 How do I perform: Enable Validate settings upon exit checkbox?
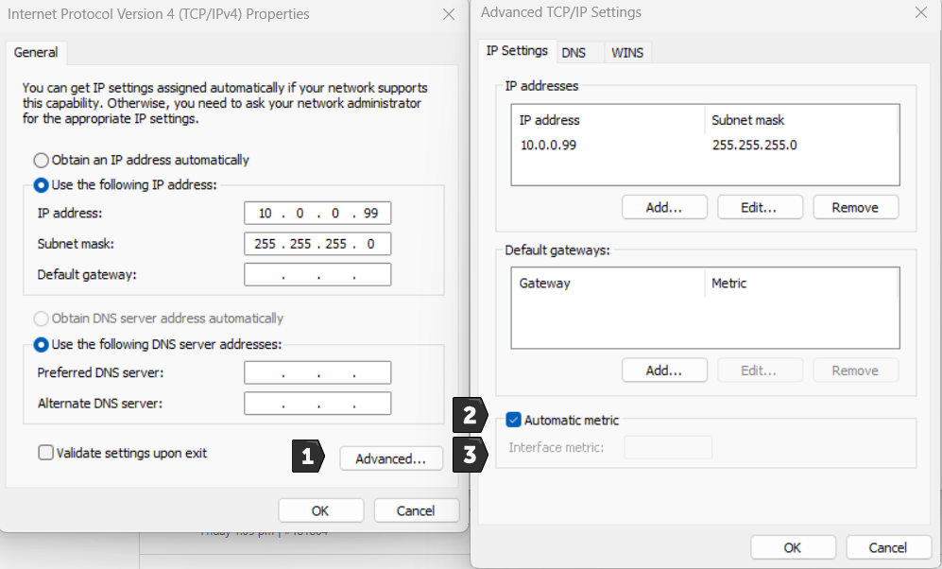pos(45,453)
